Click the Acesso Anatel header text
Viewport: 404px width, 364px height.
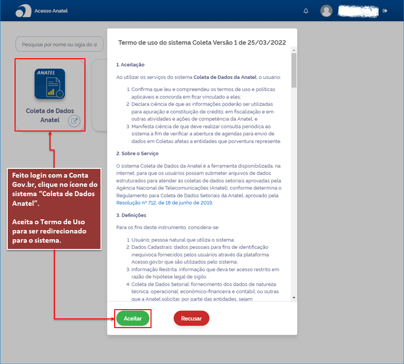(x=50, y=10)
